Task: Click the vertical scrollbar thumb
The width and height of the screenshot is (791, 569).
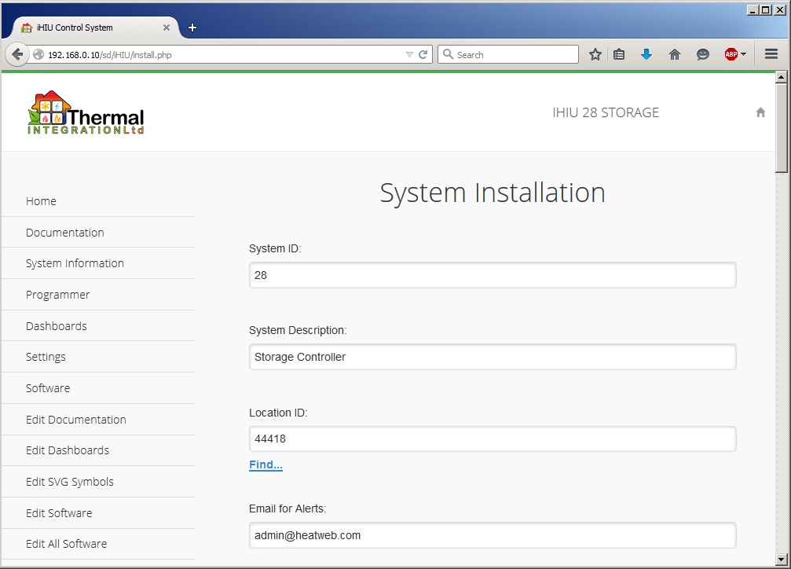Action: tap(782, 128)
